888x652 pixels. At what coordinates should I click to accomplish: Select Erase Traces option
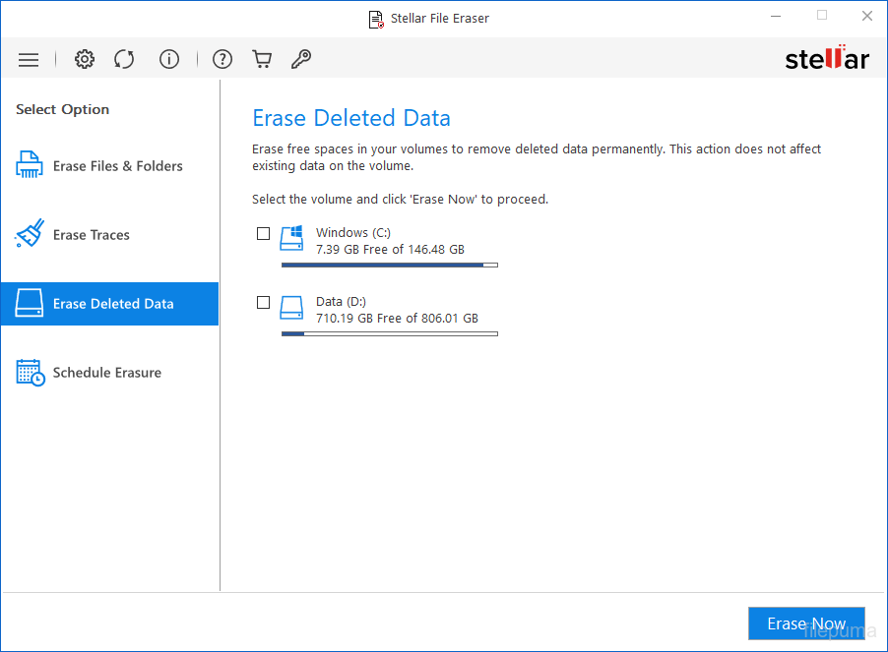pos(91,235)
